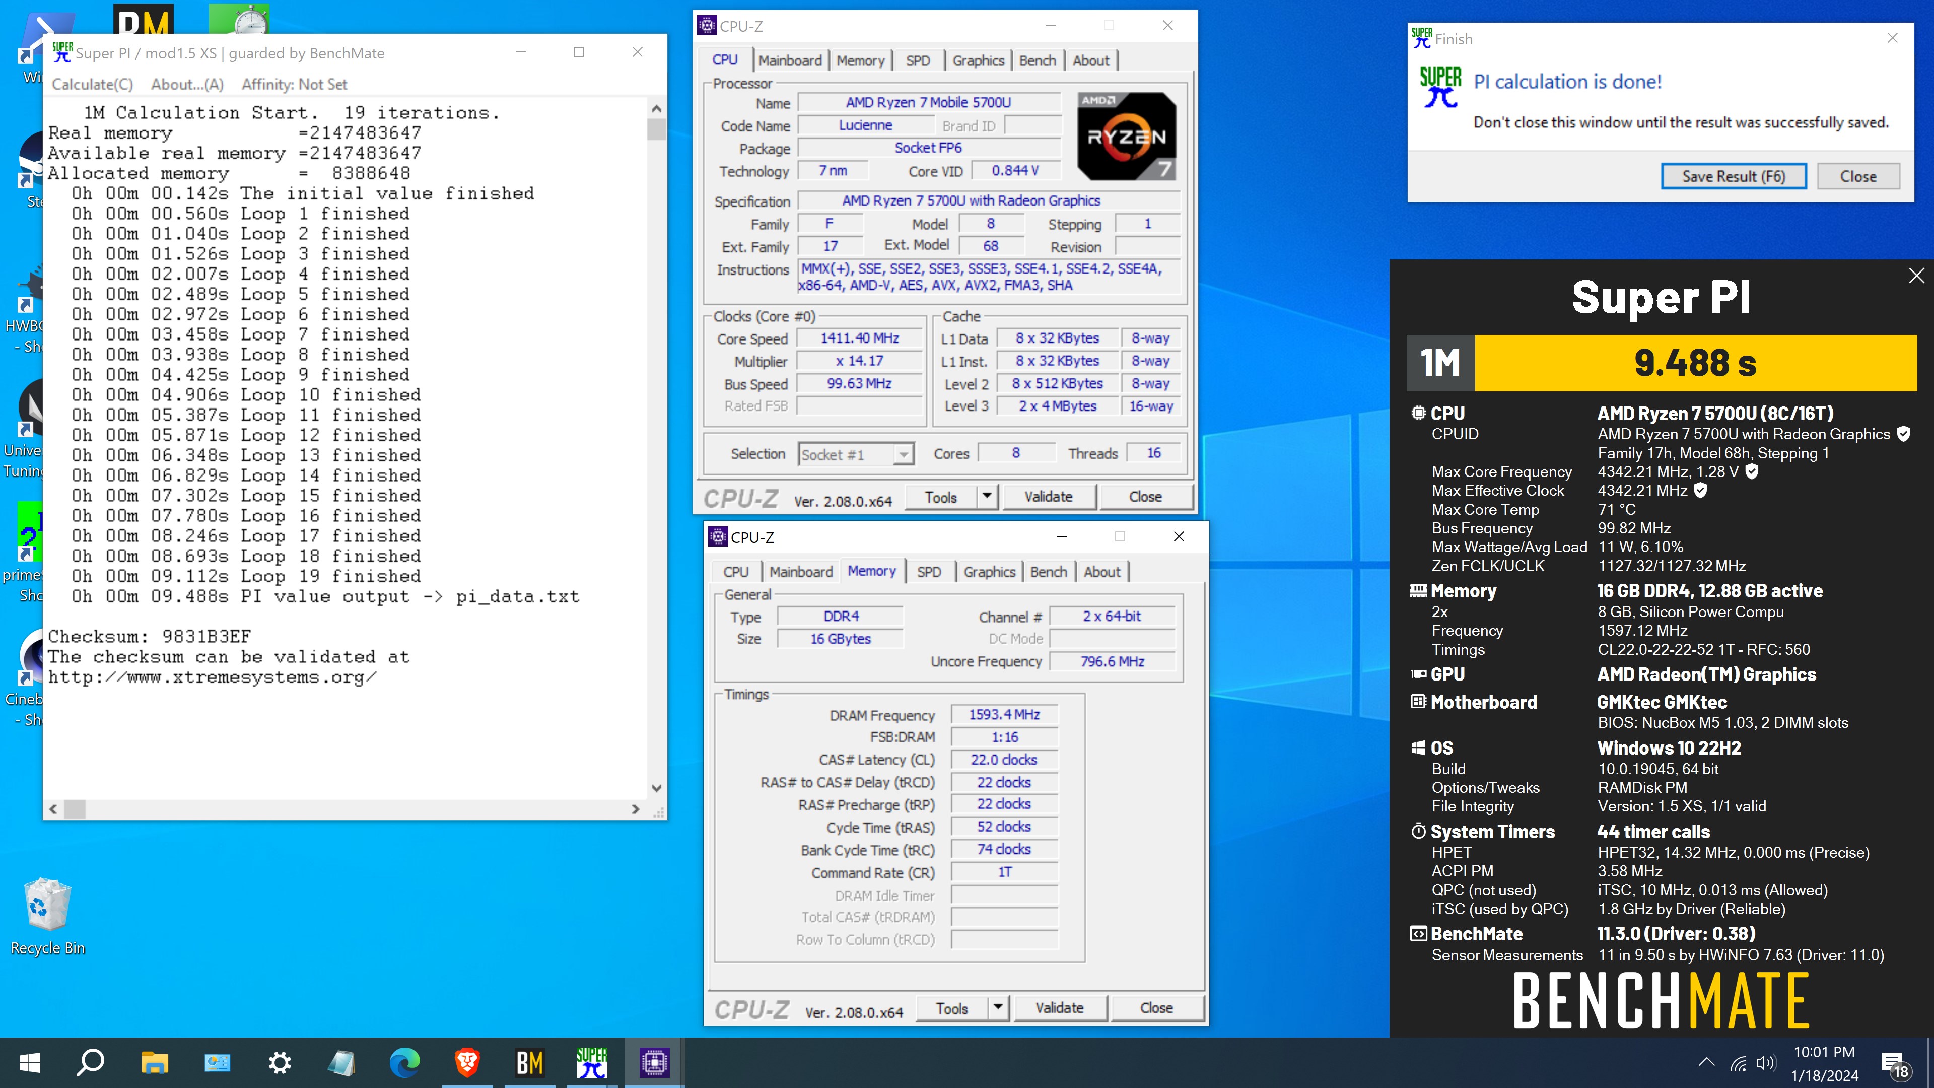This screenshot has width=1934, height=1088.
Task: Click Super PI vertical scrollbar thumb
Action: pyautogui.click(x=656, y=129)
